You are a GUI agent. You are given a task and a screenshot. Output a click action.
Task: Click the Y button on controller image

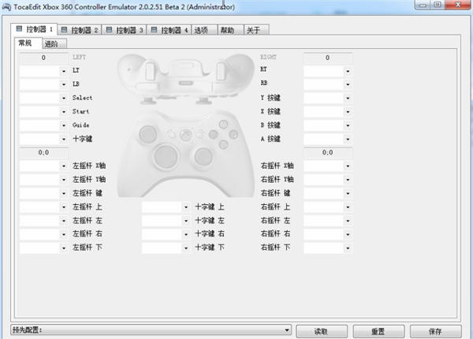(224, 124)
